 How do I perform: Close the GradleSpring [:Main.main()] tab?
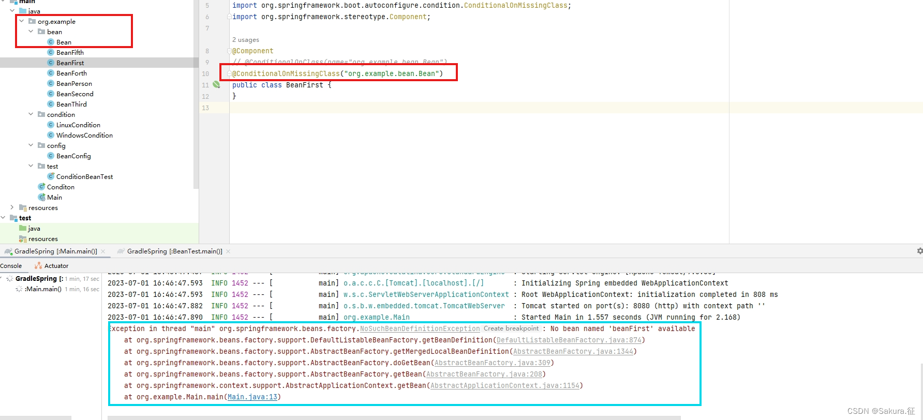(103, 251)
